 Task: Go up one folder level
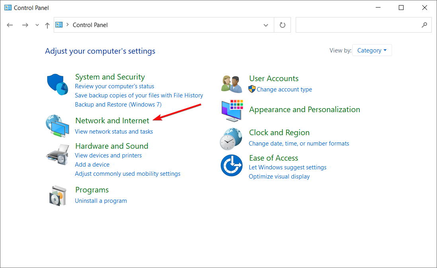pos(47,25)
